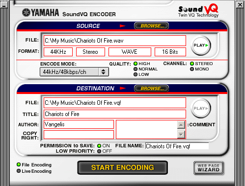Click encode mode spinner arrows
Screen dimensions: 245x186
(103, 72)
